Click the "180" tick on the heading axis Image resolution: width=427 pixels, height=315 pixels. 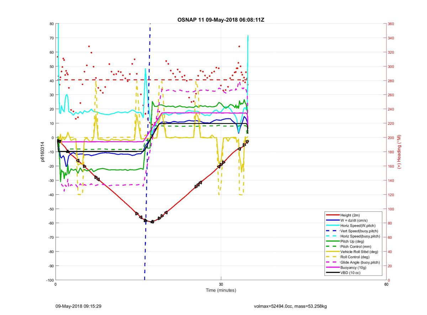point(392,152)
